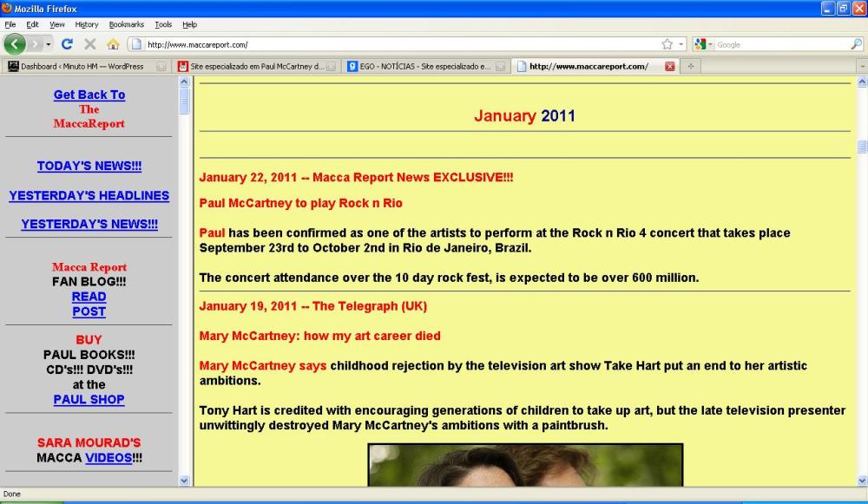Click the Firefox icon in the title bar
This screenshot has height=504, width=868.
point(7,8)
